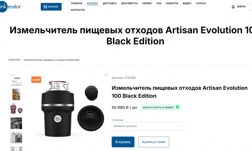Click Купить в 1 клик button

154,142
